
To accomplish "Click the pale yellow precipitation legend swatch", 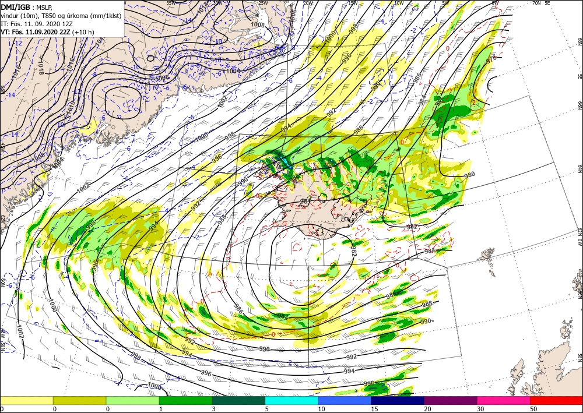I will point(26,400).
